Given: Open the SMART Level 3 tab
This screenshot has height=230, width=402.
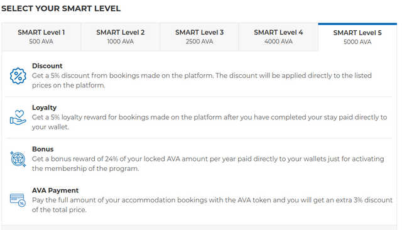Looking at the screenshot, I should pos(200,37).
